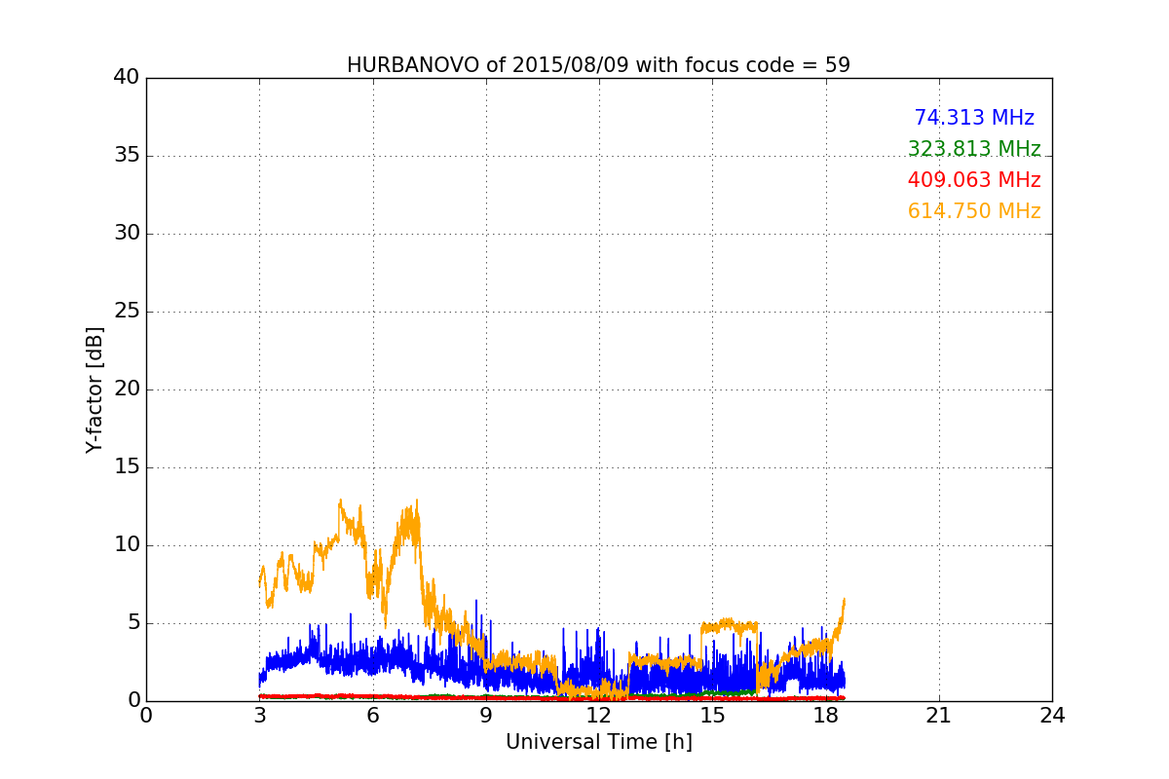Click the y-axis tick label 40
This screenshot has height=779, width=1169.
click(x=127, y=78)
